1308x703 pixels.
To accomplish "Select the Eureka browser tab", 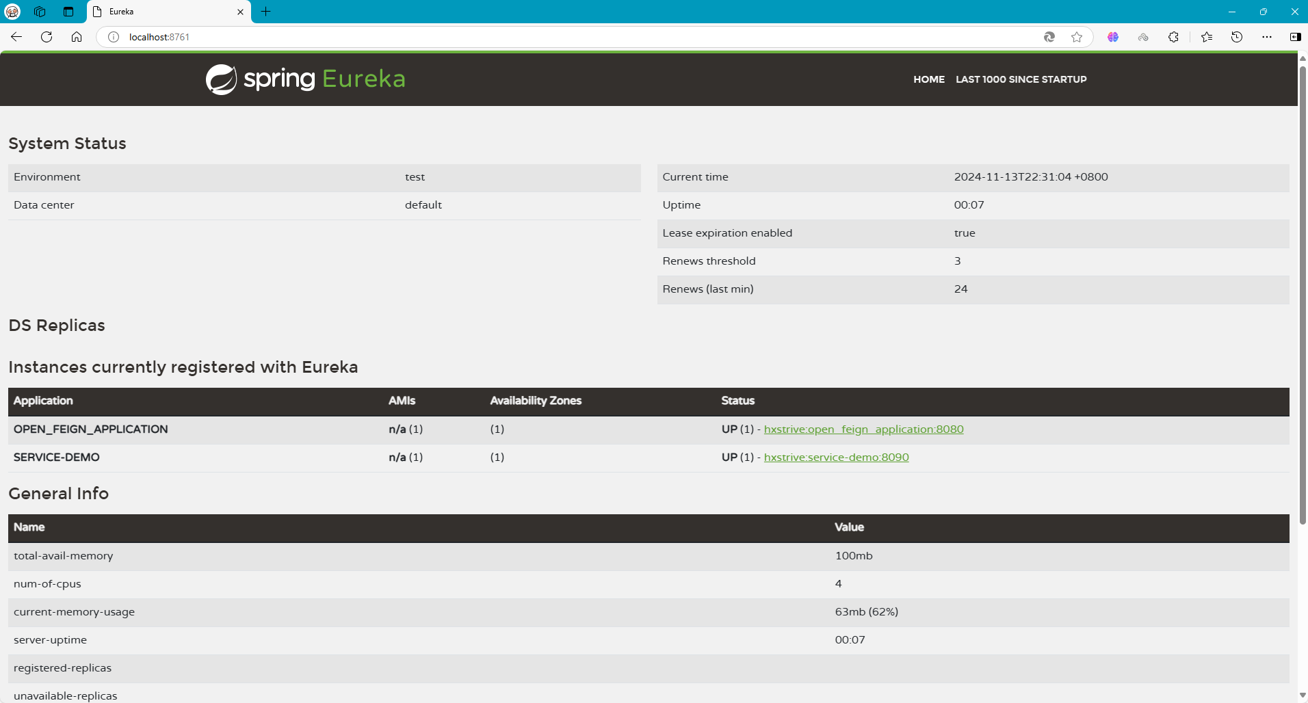I will (169, 12).
